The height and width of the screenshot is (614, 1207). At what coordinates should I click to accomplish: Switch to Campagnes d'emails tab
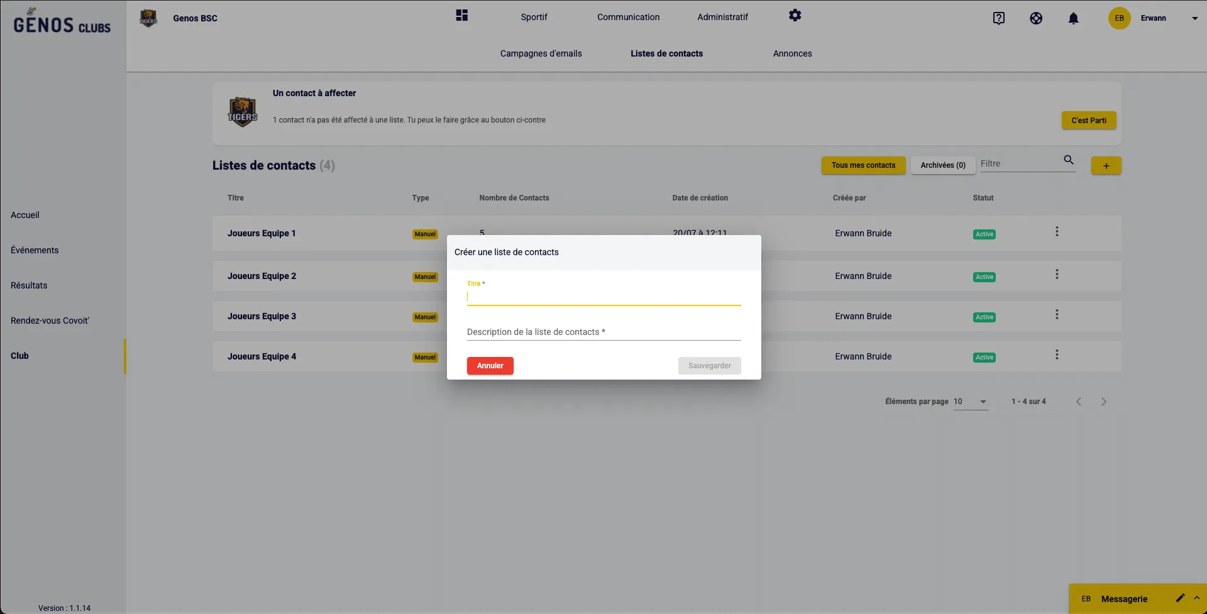(541, 53)
